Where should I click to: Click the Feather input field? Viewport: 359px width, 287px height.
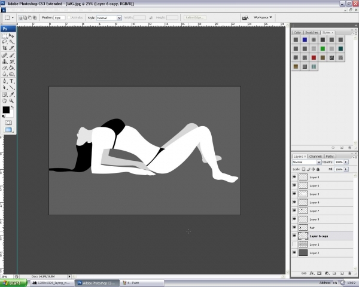tap(59, 17)
